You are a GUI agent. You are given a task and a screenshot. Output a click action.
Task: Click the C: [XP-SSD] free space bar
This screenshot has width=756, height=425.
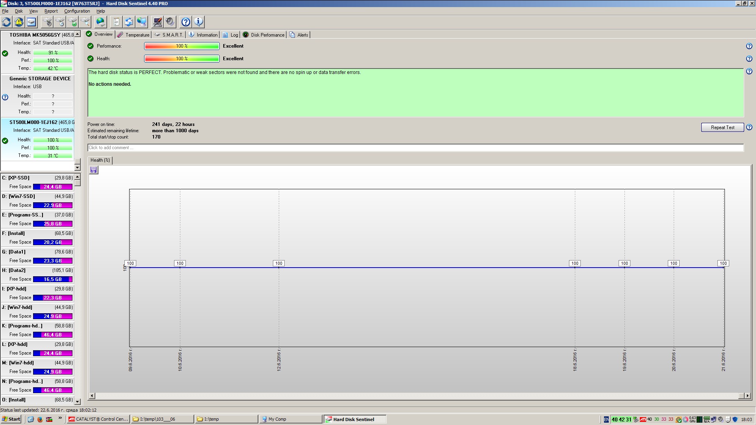pyautogui.click(x=53, y=187)
